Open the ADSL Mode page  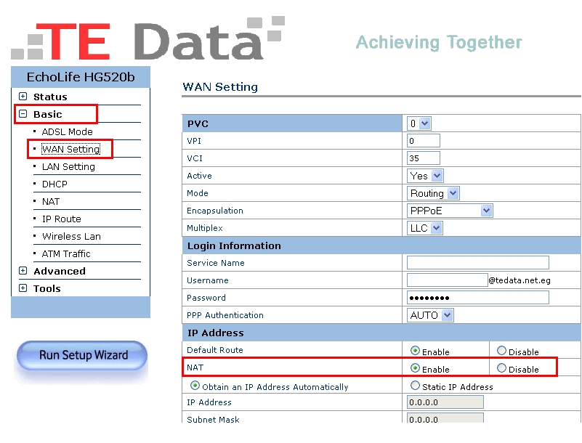(67, 131)
